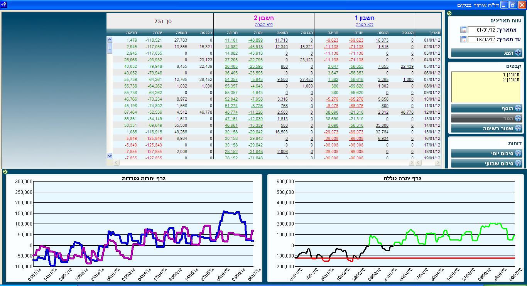527x286 pixels.
Task: Open the סיכום יומי daily summary report
Action: (487, 153)
